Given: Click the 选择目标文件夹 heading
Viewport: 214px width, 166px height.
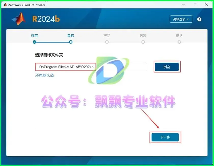Looking at the screenshot, I should point(49,55).
